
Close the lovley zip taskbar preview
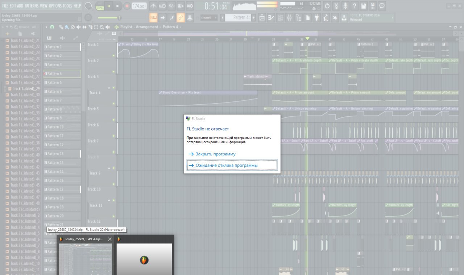[x=109, y=239]
